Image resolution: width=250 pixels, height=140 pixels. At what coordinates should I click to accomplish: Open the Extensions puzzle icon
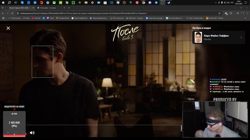(231, 14)
